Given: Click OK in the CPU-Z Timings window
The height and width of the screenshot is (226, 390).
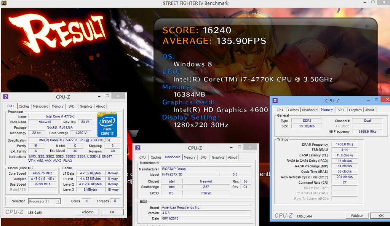Looking at the screenshot, I should (381, 216).
